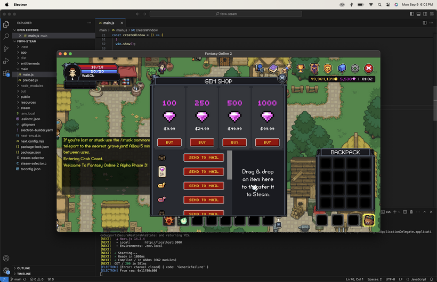Image resolution: width=437 pixels, height=282 pixels.
Task: Send the pink flamingo float to mail
Action: 204,200
